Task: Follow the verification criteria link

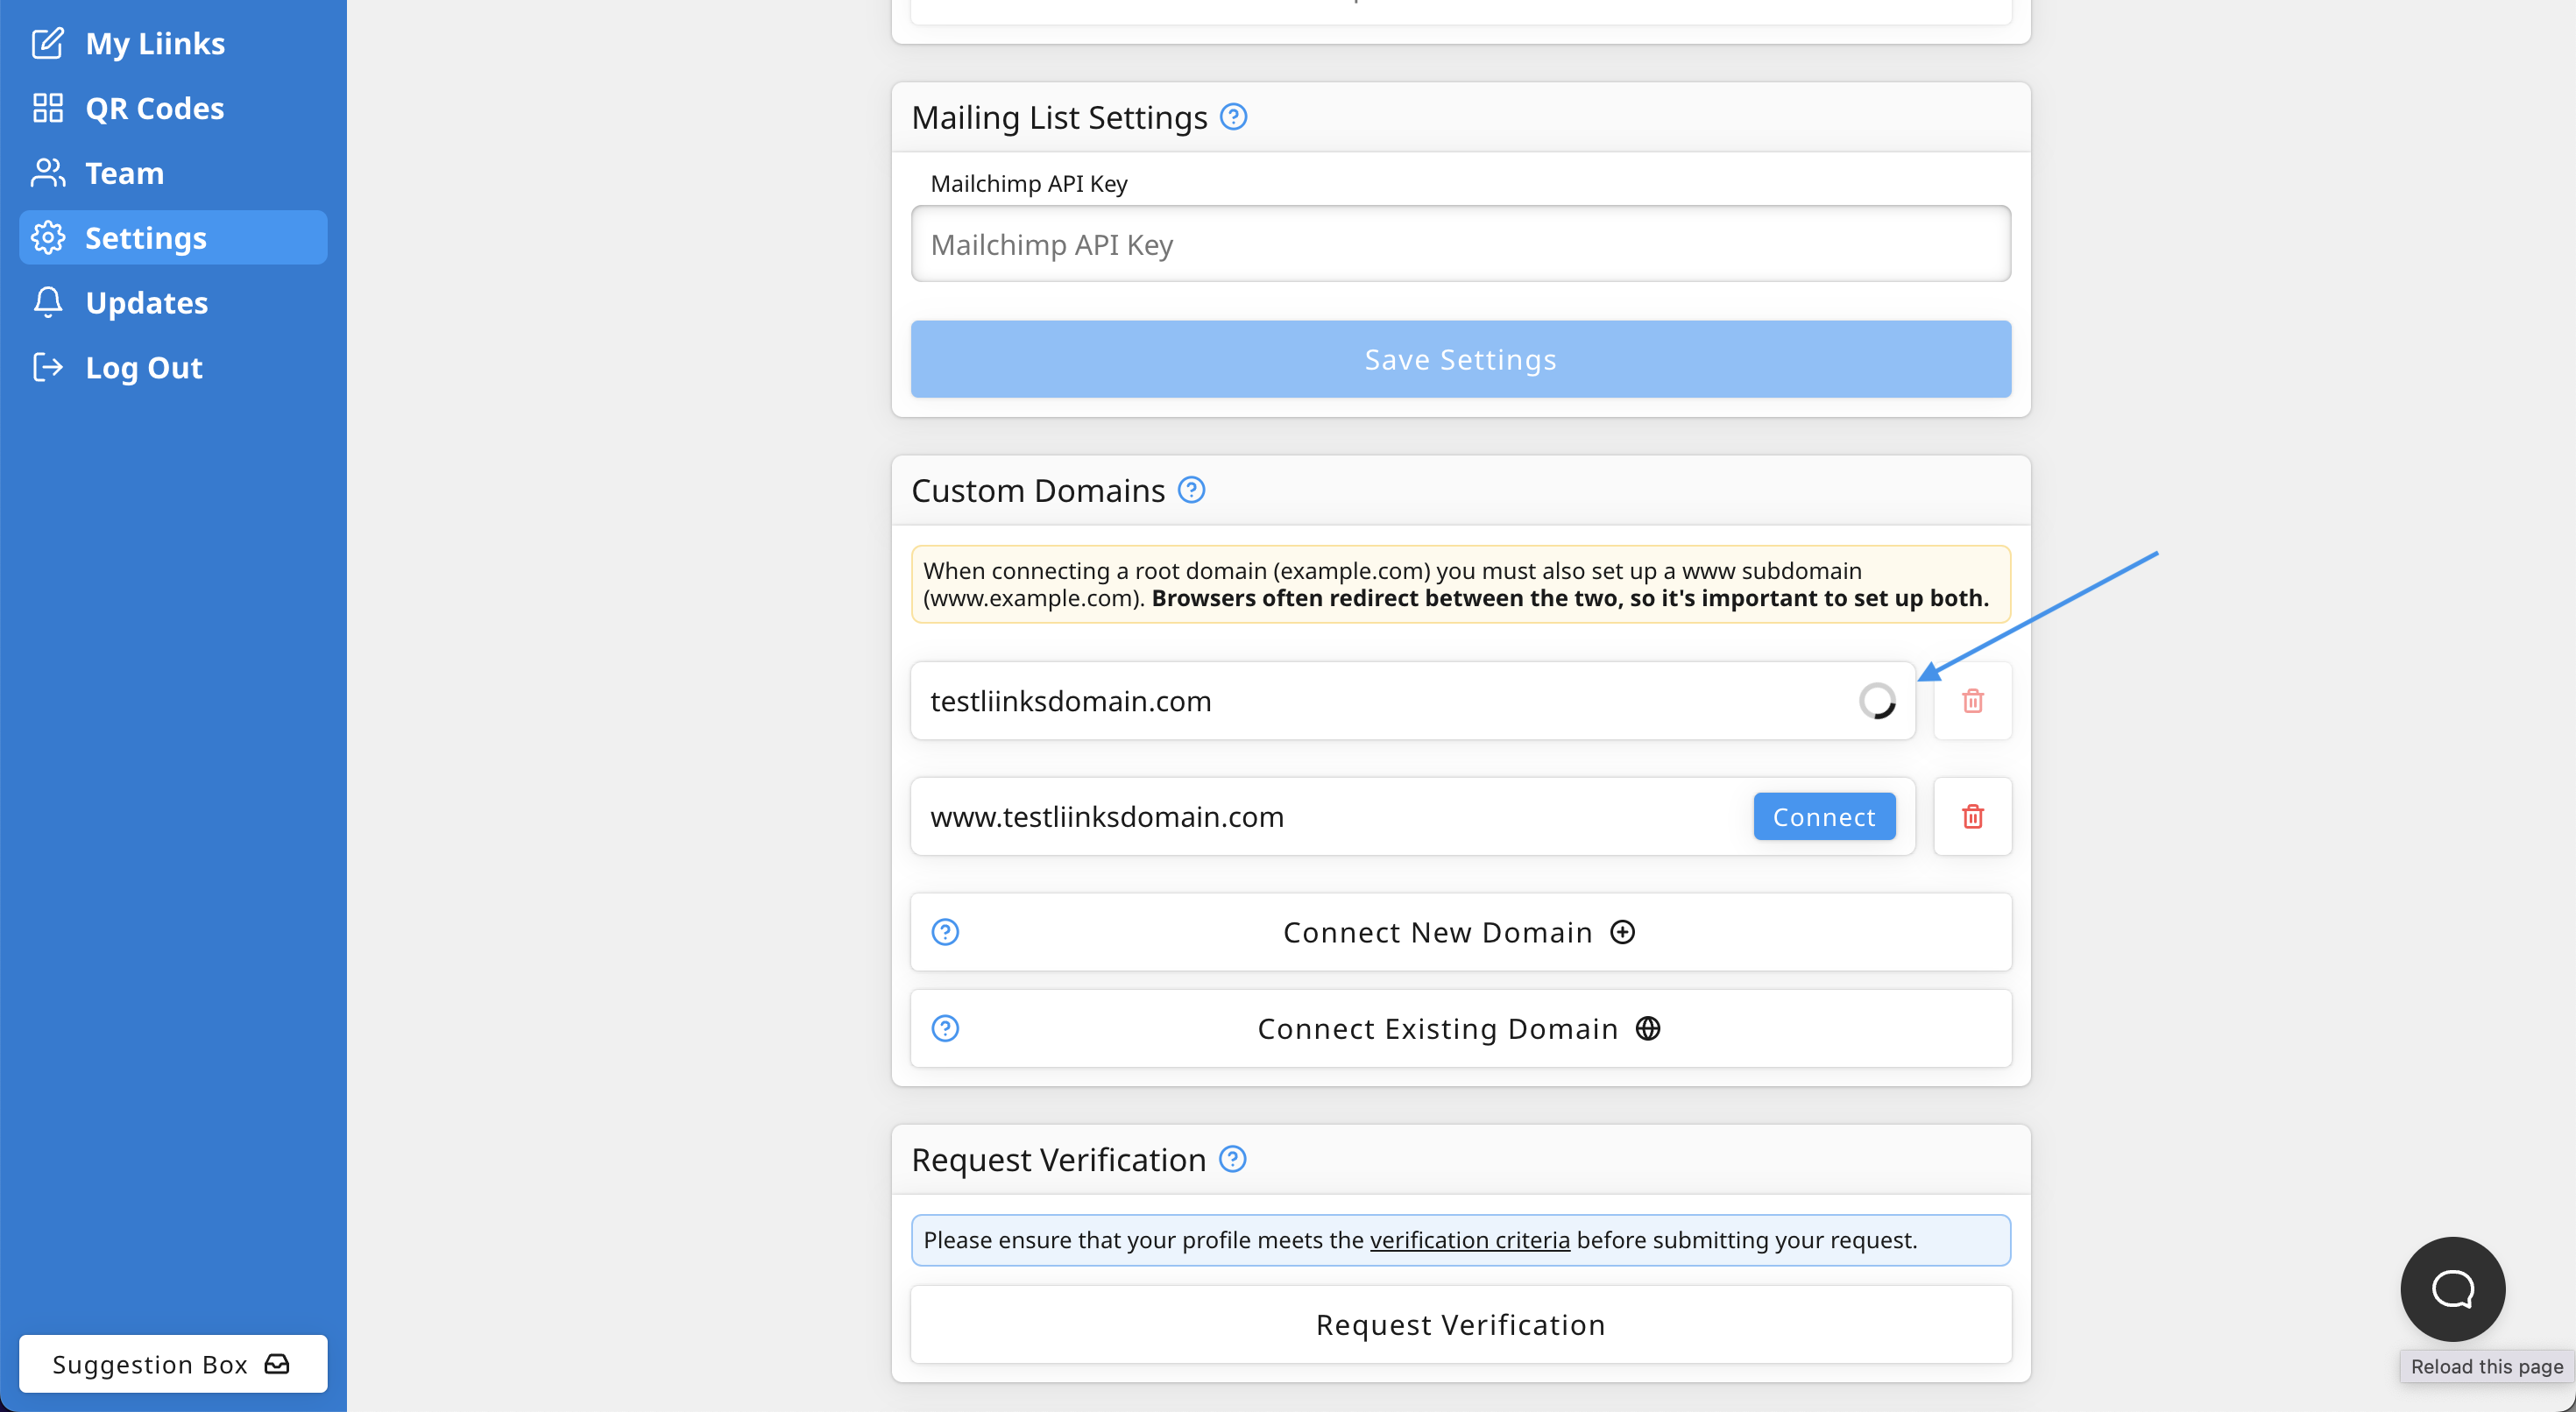Action: tap(1469, 1240)
